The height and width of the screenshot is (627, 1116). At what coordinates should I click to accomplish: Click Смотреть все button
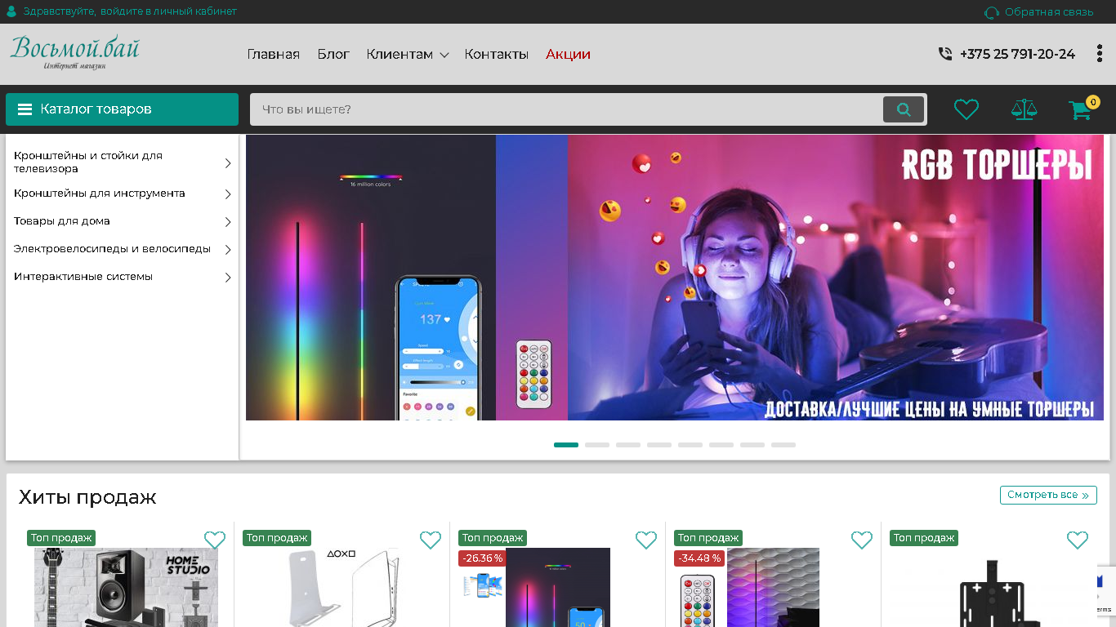1048,495
